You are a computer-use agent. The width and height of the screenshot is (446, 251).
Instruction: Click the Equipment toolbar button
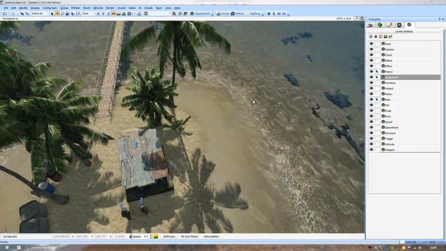click(200, 13)
